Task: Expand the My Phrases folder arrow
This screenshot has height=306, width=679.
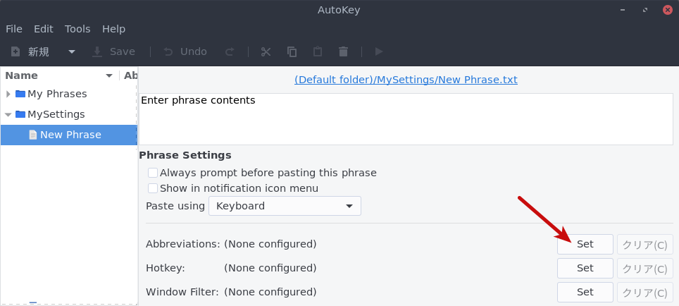Action: coord(8,94)
